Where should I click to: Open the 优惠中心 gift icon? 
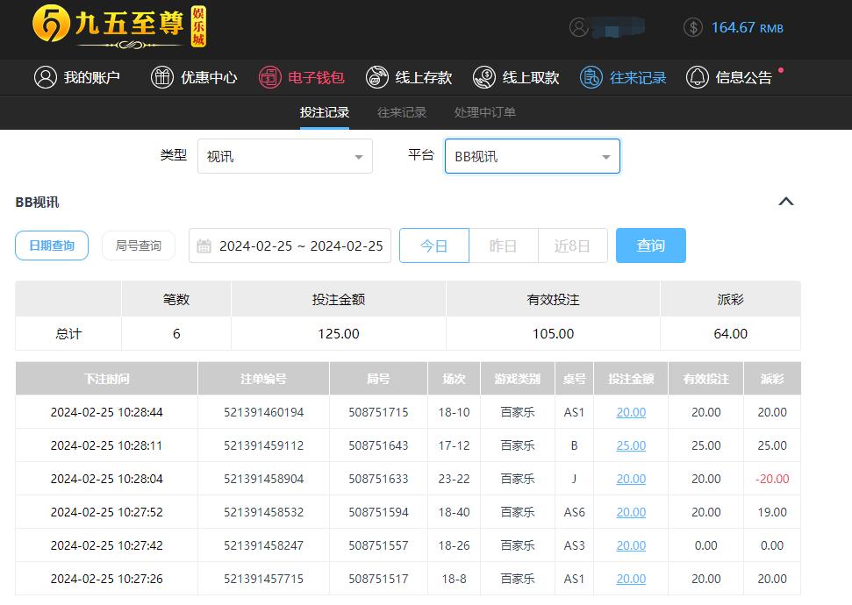(162, 77)
